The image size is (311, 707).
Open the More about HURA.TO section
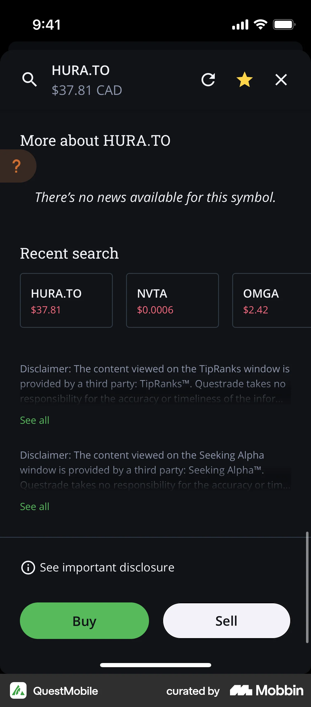(95, 140)
